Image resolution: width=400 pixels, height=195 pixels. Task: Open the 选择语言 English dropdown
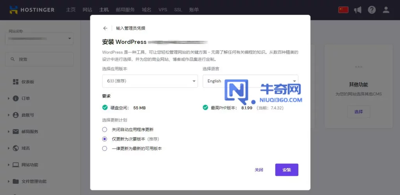[250, 81]
